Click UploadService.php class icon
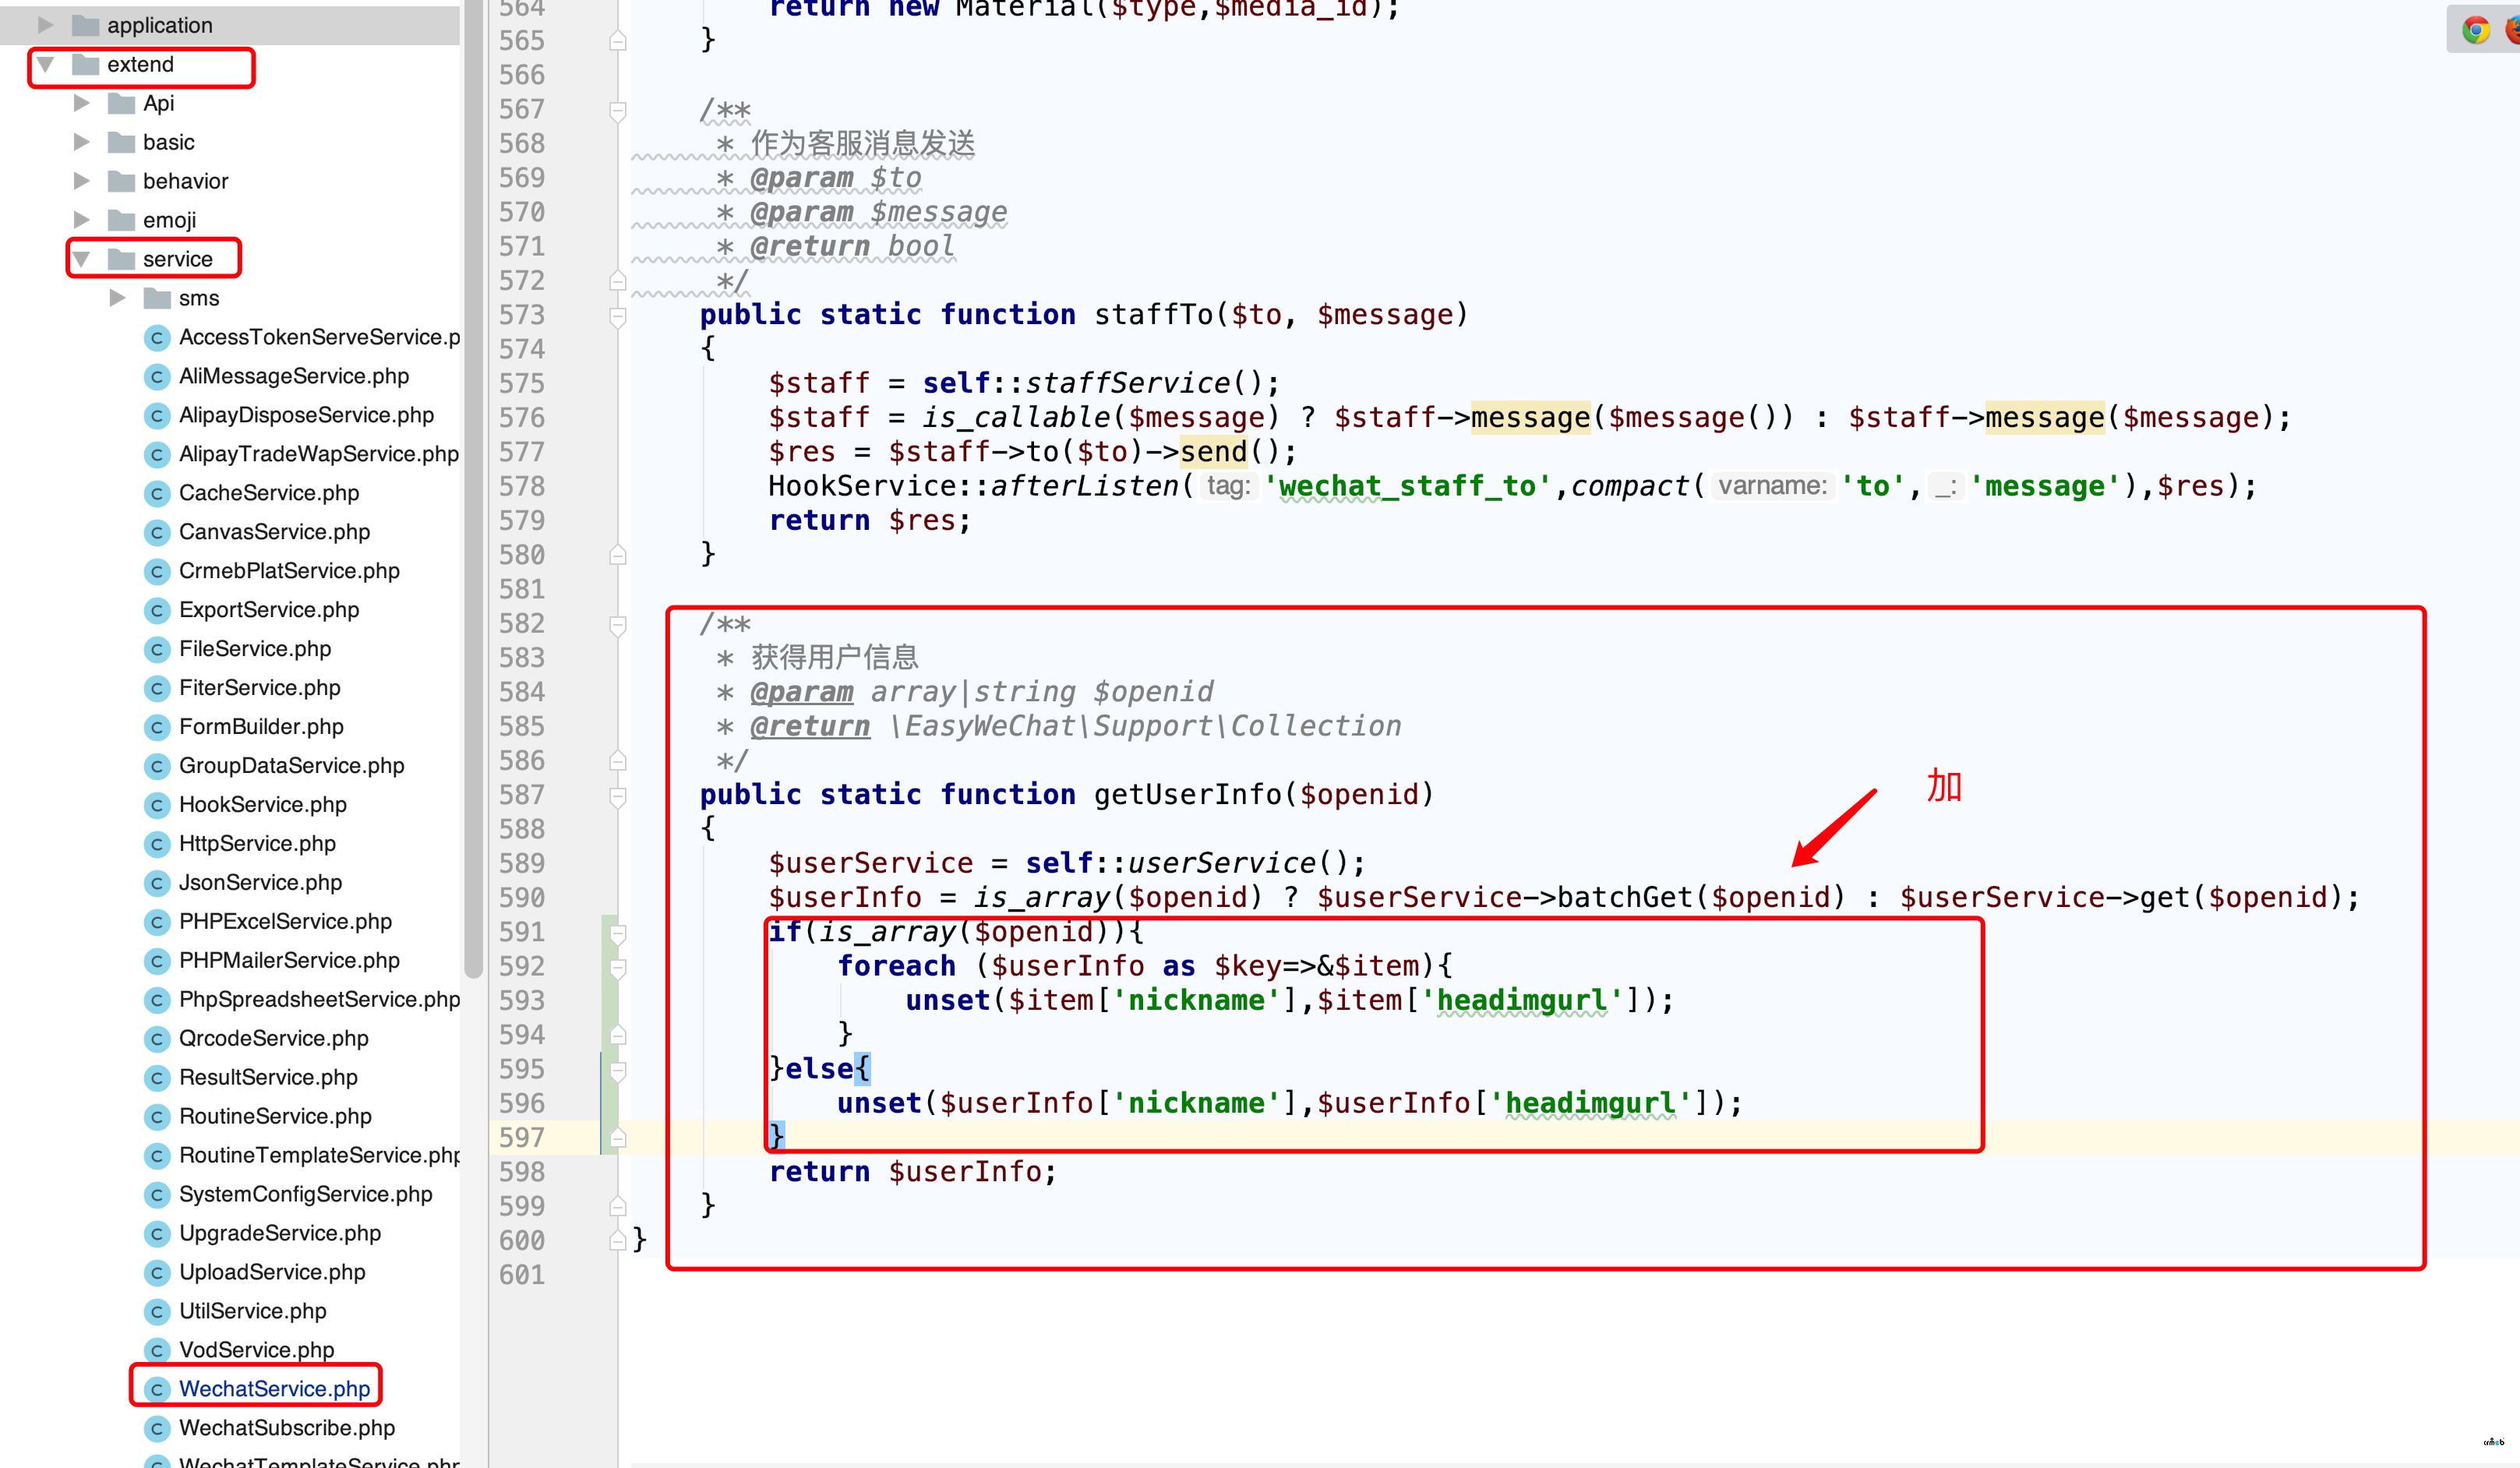2520x1468 pixels. [157, 1272]
